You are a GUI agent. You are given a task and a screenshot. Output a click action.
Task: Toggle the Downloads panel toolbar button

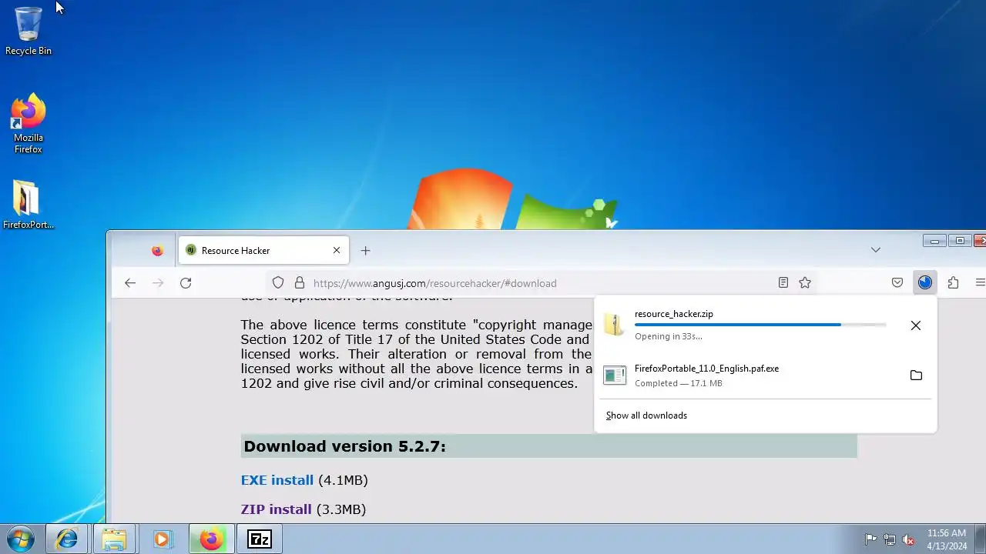925,283
